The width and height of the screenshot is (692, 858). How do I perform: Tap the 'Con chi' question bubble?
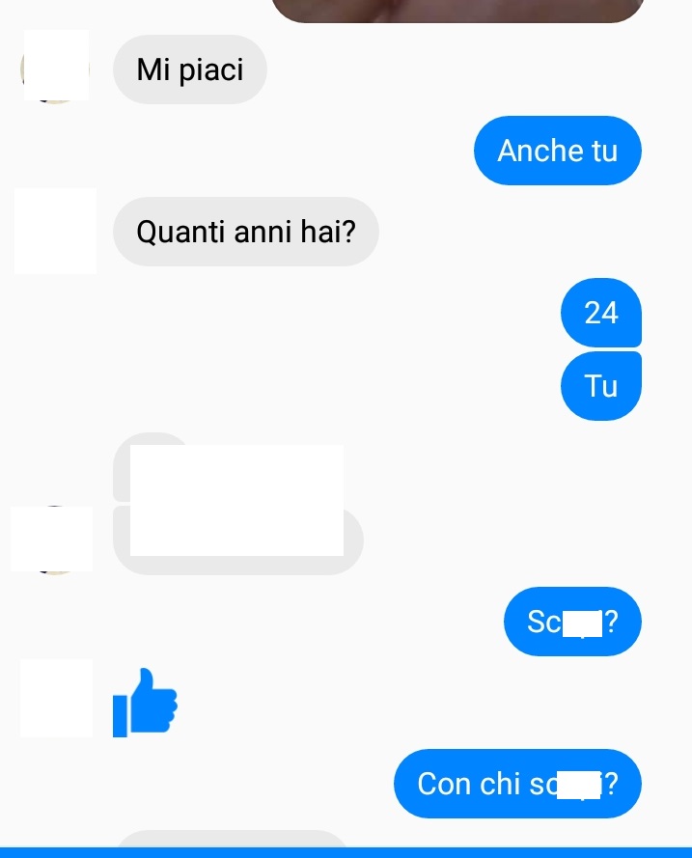coord(517,784)
